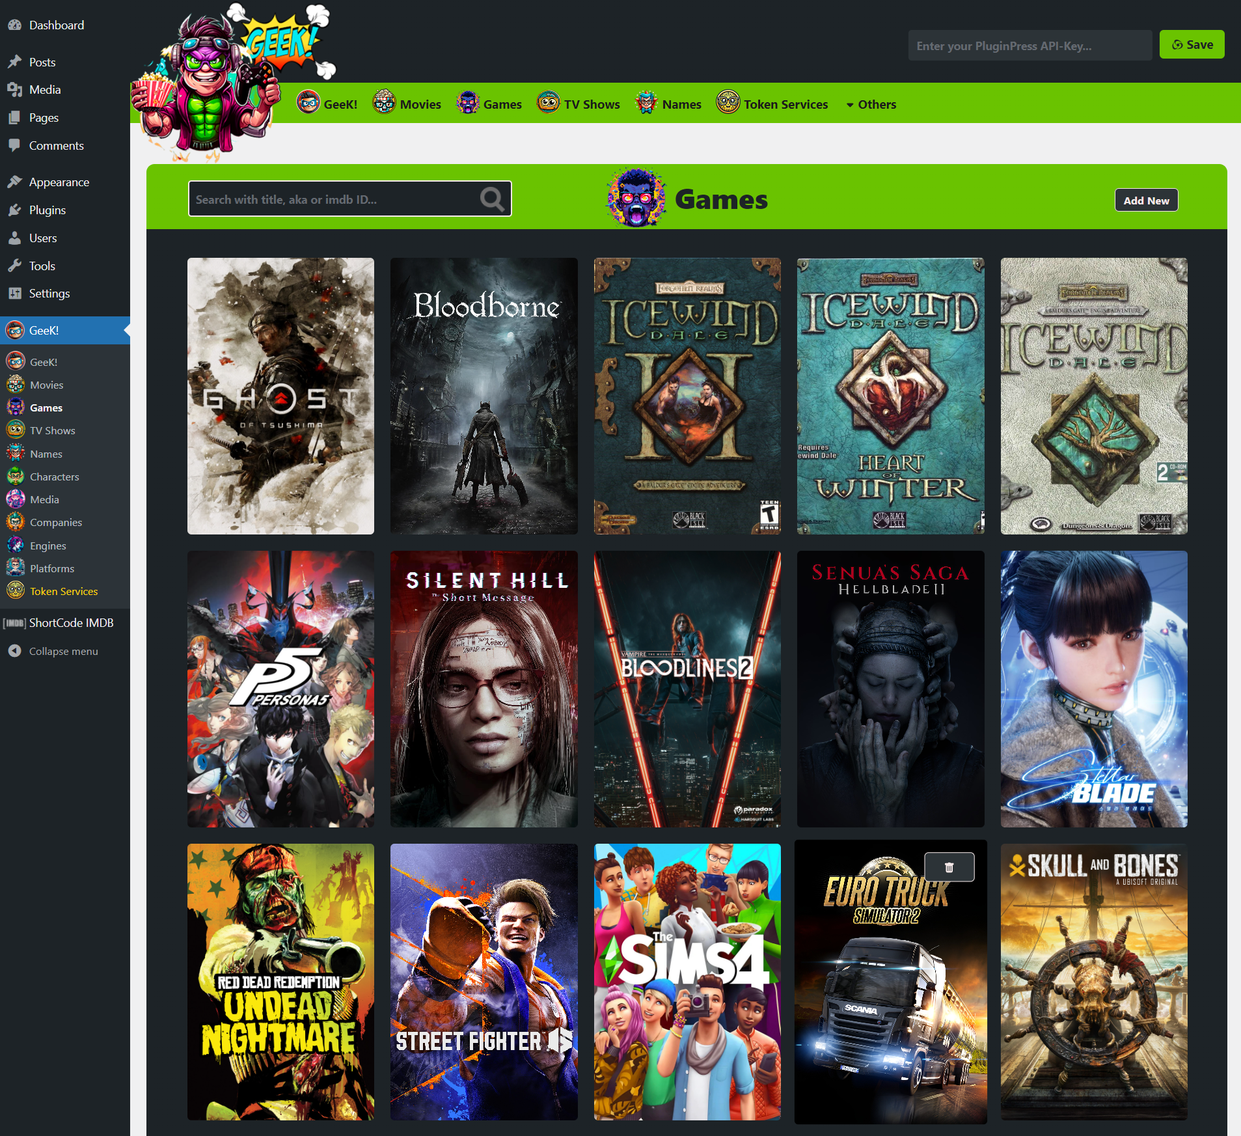Viewport: 1241px width, 1136px height.
Task: Click the TV Shows mascot icon in navbar
Action: tap(549, 103)
